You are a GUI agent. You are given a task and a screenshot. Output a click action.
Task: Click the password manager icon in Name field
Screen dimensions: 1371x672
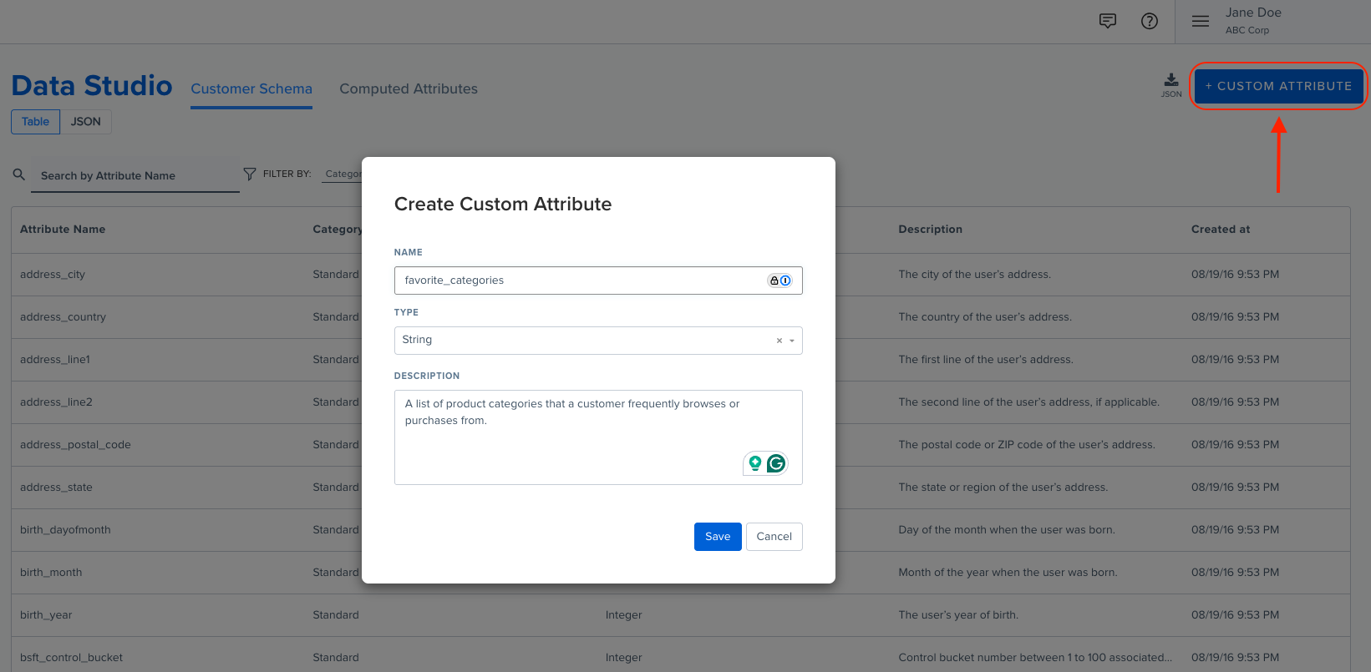pyautogui.click(x=779, y=280)
